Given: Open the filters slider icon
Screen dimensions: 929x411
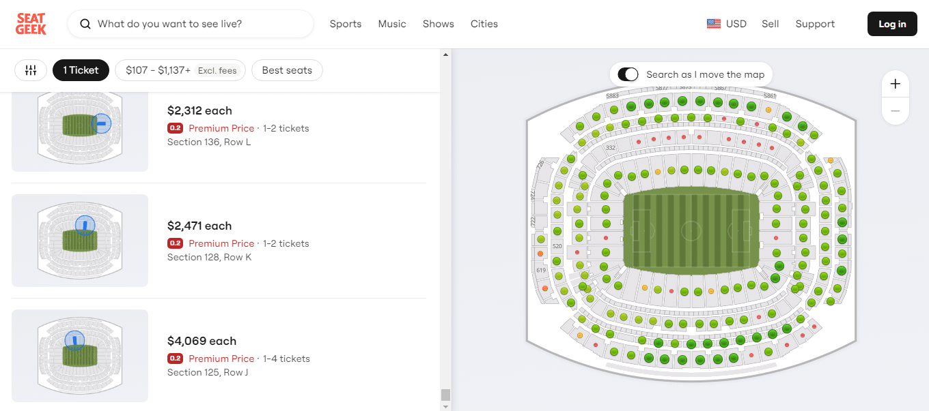Looking at the screenshot, I should [x=31, y=70].
